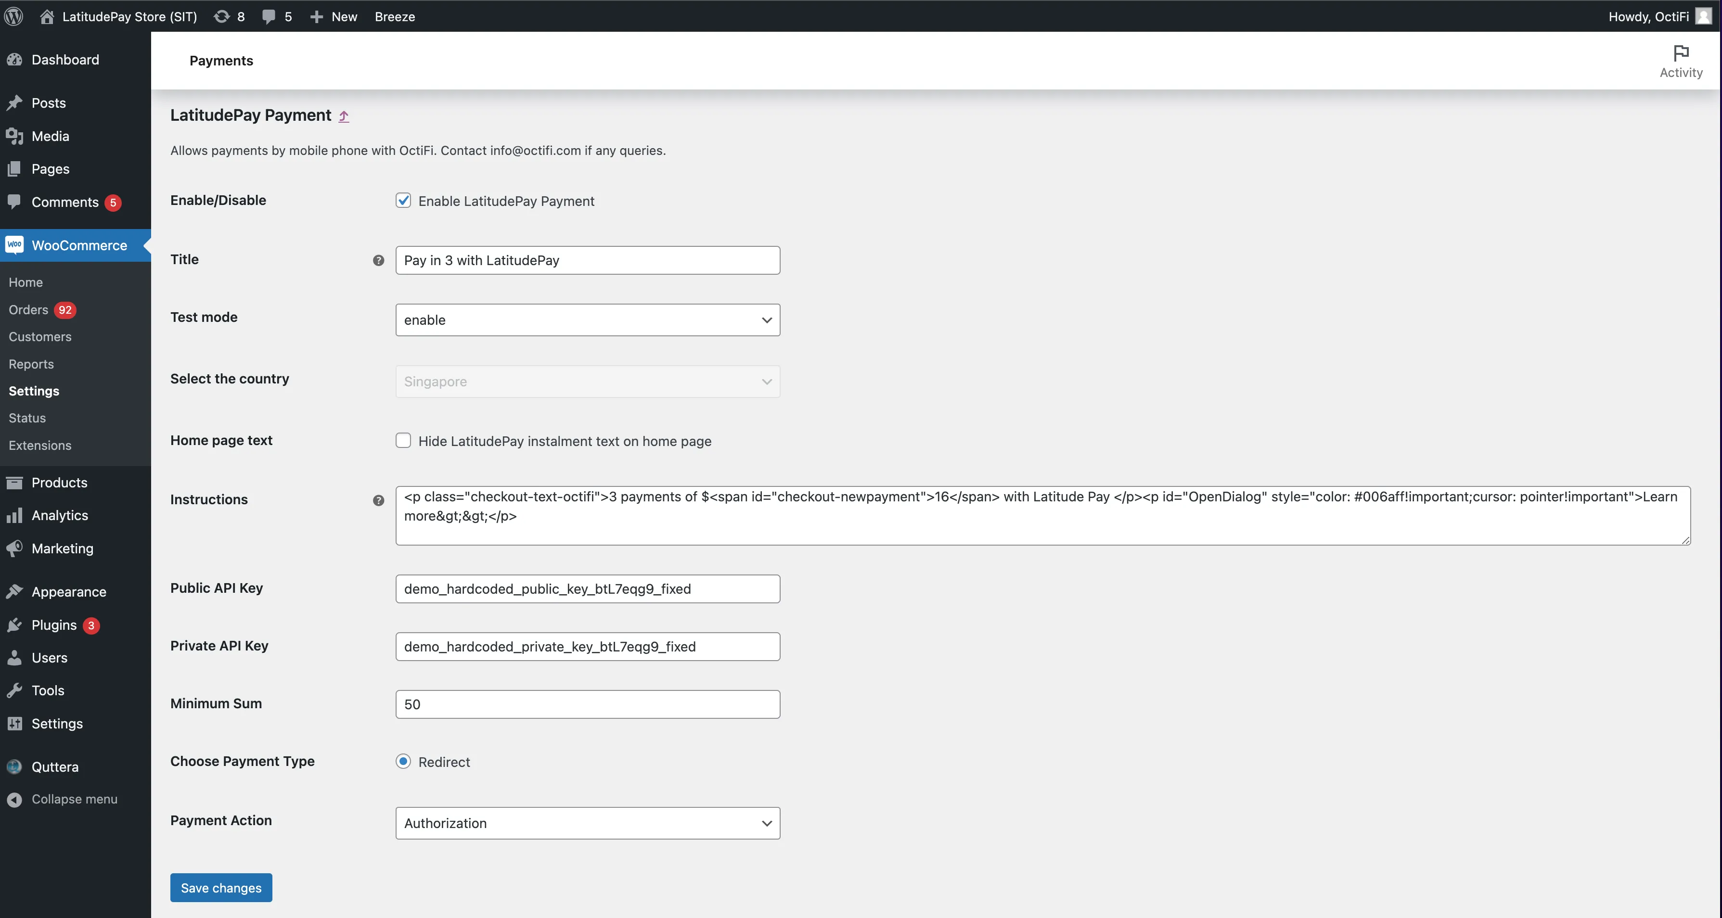The height and width of the screenshot is (918, 1722).
Task: Click the plus New icon in admin bar
Action: (317, 17)
